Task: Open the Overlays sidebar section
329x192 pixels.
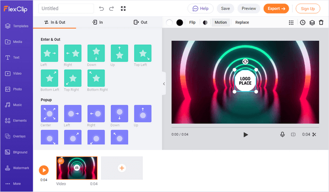Action: pos(15,136)
